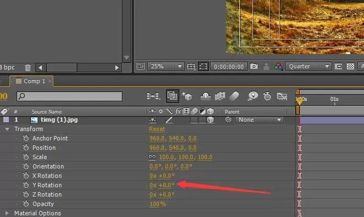Toggle Live Update button
Image resolution: width=364 pixels, height=217 pixels.
pos(173,96)
